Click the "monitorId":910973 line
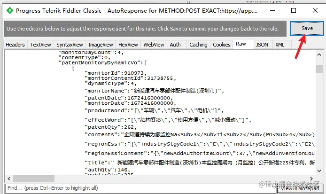 116,73
